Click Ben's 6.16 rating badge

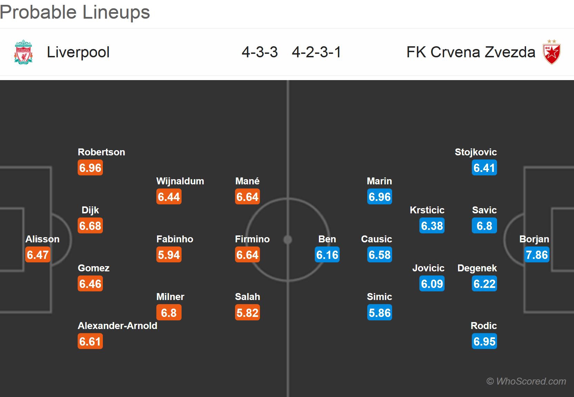pos(327,255)
